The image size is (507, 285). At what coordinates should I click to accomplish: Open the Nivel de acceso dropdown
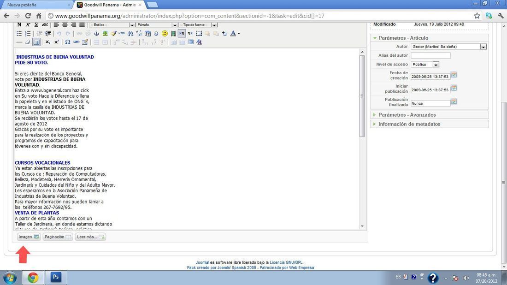click(425, 65)
